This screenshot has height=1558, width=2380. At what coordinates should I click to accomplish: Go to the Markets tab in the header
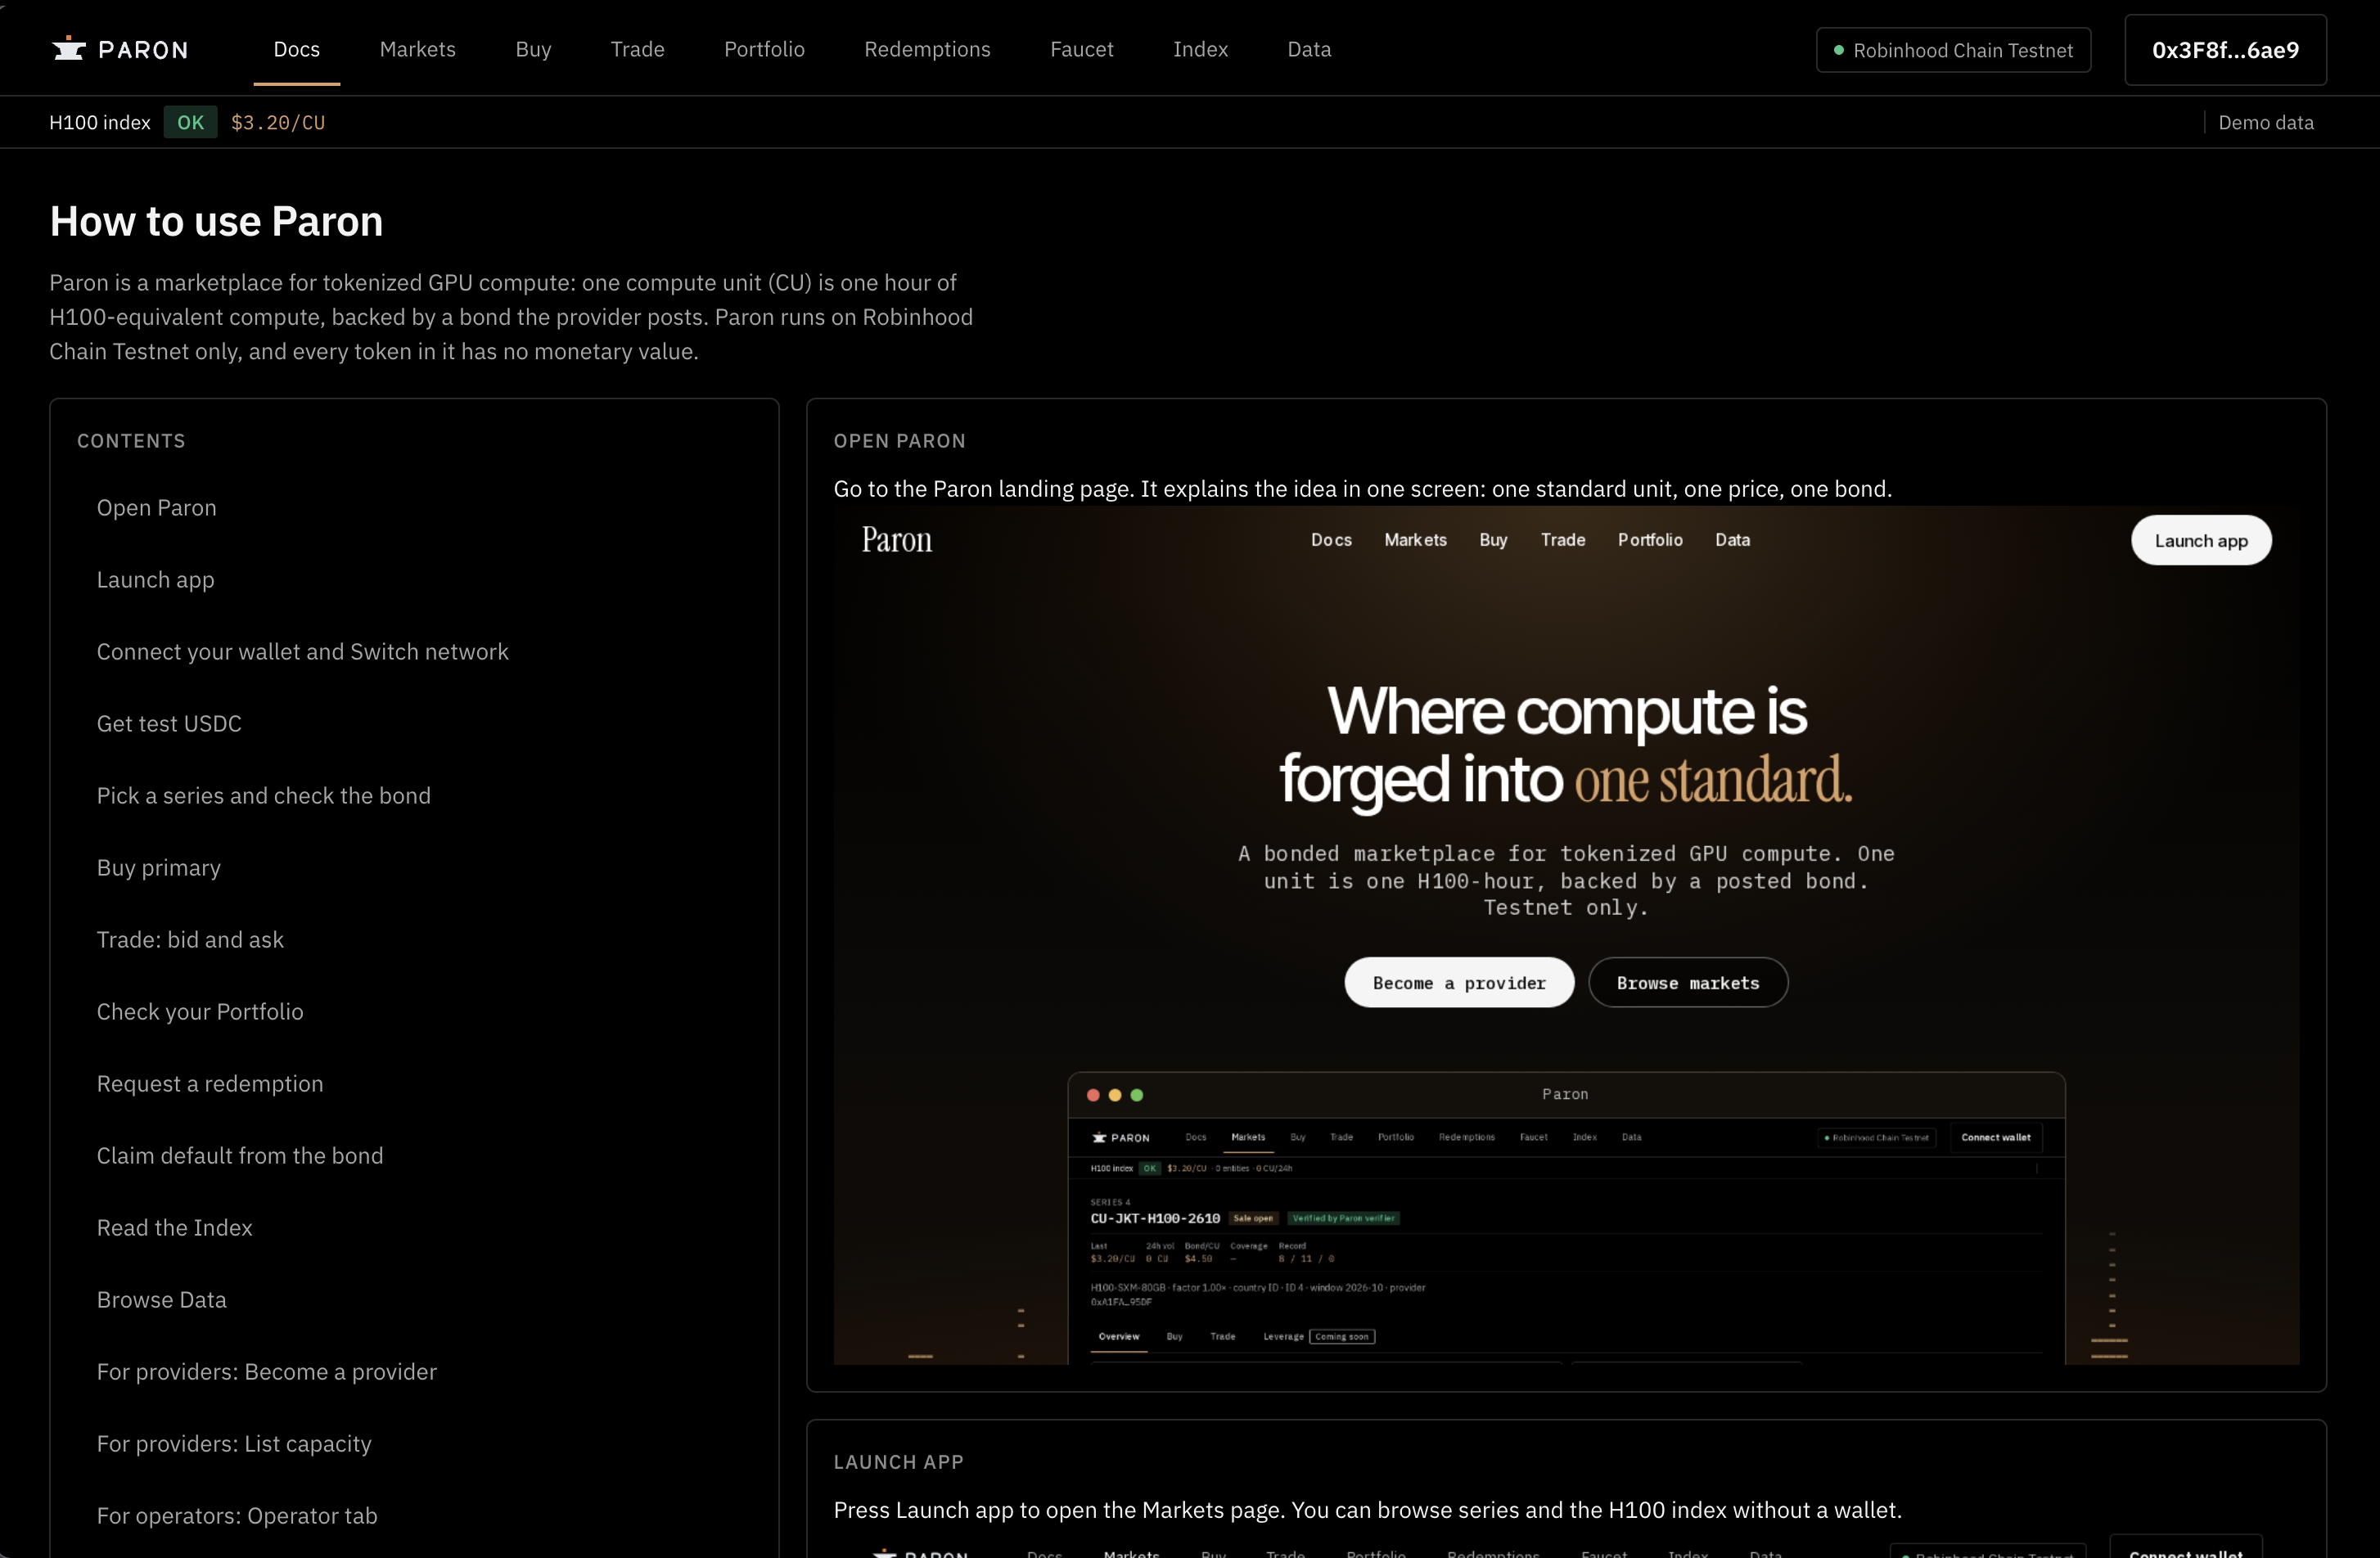(x=417, y=49)
